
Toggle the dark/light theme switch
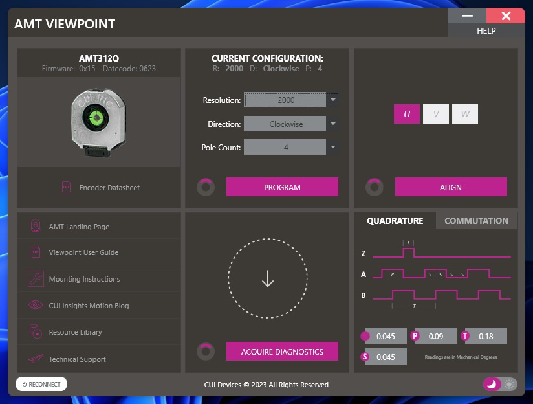tap(500, 384)
